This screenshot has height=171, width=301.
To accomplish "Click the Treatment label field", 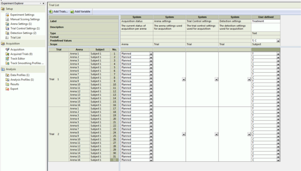I will point(266,21).
